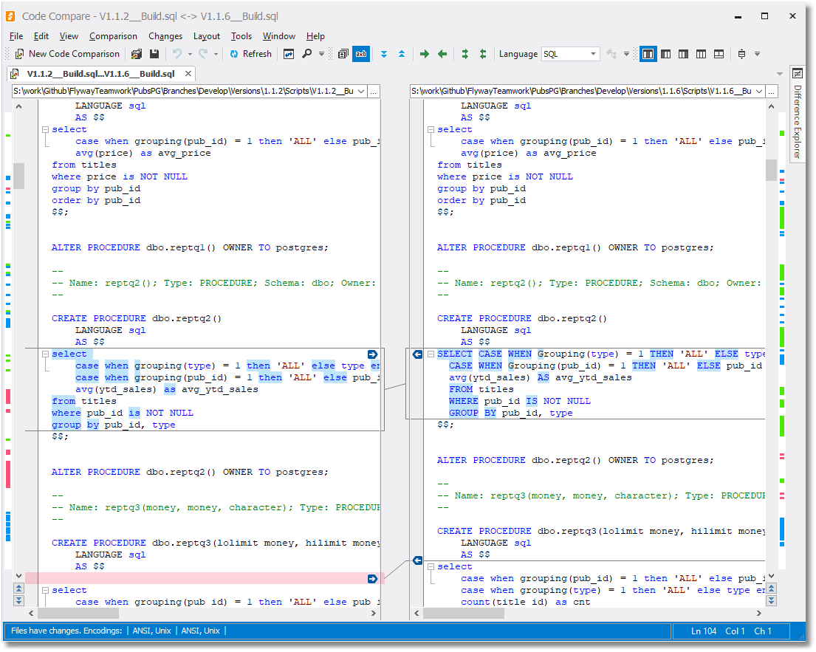Screen dimensions: 816x652
Task: Merge current change to the right file
Action: tap(425, 53)
